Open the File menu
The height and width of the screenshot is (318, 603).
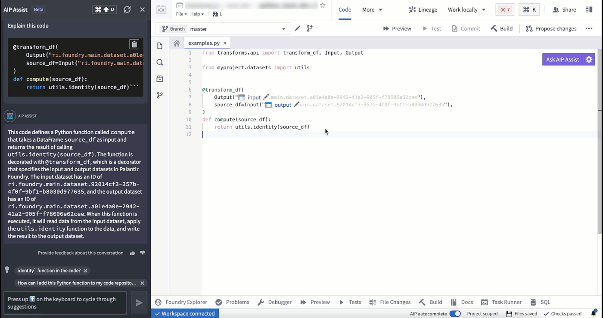click(x=181, y=14)
